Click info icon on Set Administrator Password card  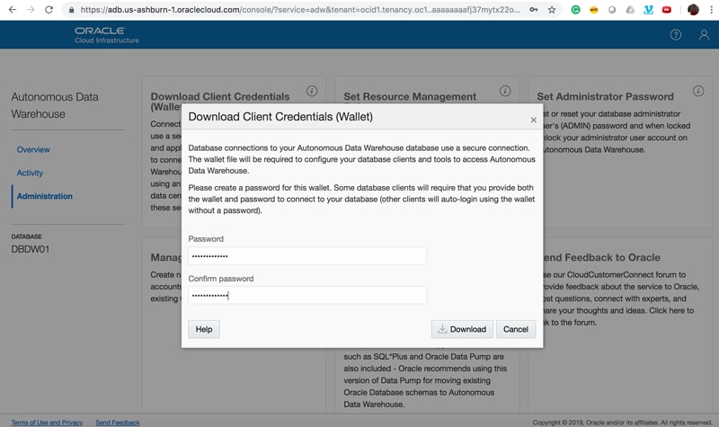(x=698, y=91)
